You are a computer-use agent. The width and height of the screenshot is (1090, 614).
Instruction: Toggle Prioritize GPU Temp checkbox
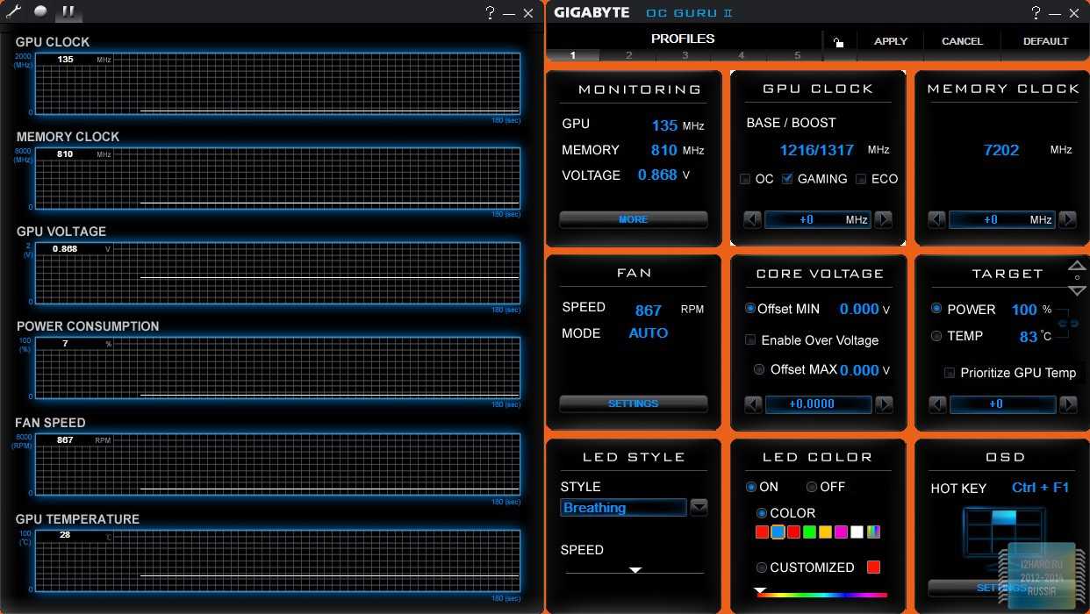click(x=949, y=373)
